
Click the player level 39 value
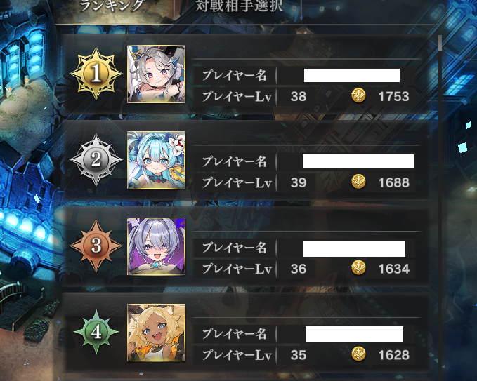(298, 182)
